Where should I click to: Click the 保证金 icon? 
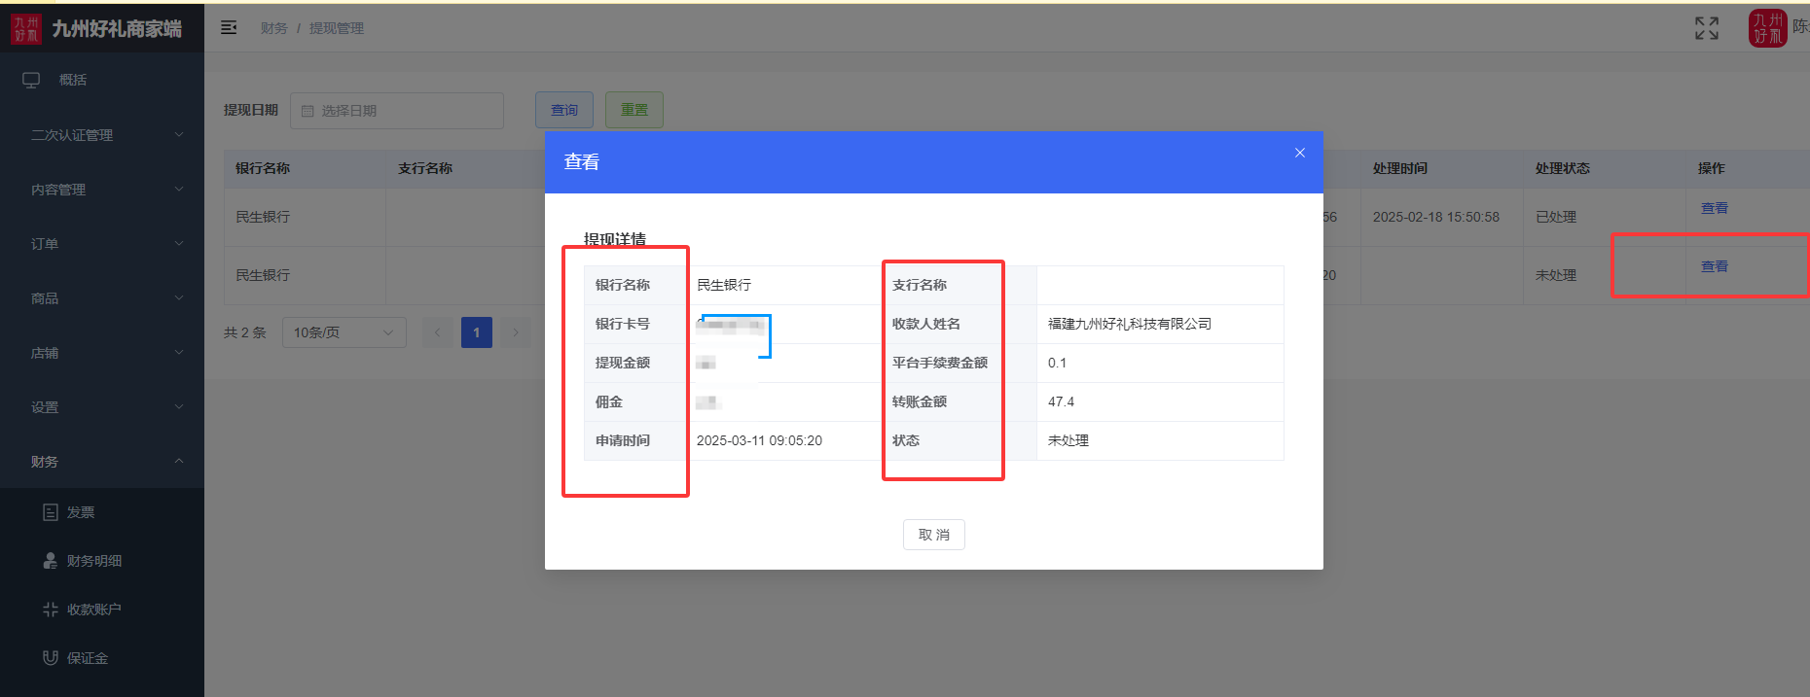(51, 658)
